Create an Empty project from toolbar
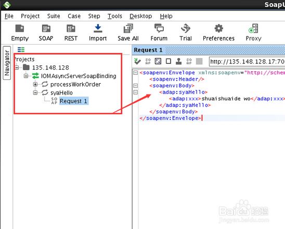Screen dimensions: 285x229 click(20, 33)
